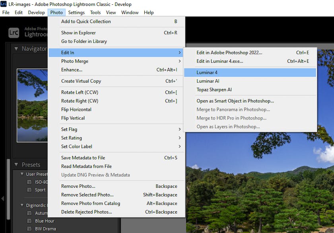Viewport: 334px width, 233px height.
Task: Select the Blue Hour preset
Action: pyautogui.click(x=45, y=221)
